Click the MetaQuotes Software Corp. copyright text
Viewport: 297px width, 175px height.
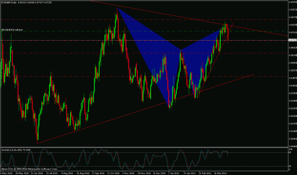coord(29,169)
